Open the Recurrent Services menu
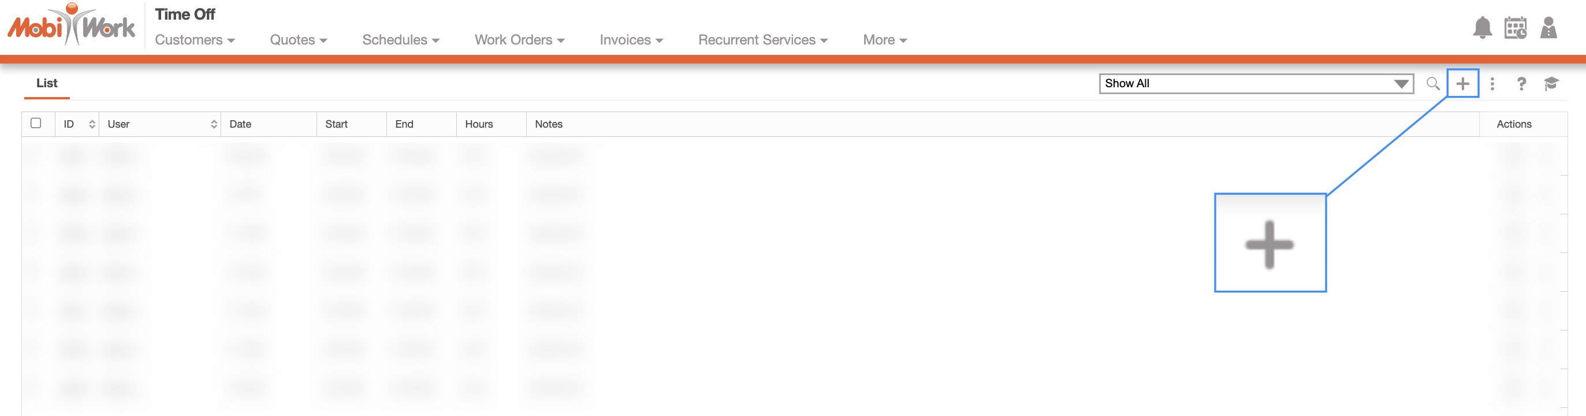Screen dimensions: 1586x416 (x=762, y=40)
